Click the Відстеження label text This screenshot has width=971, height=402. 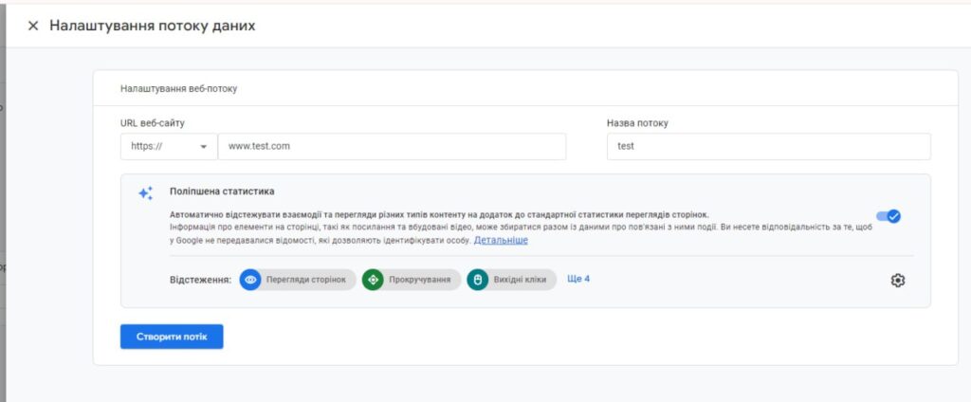tap(200, 280)
